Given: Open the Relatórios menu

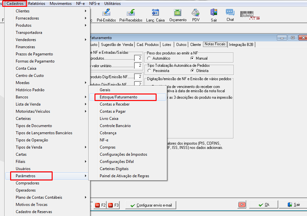Looking at the screenshot, I should point(37,4).
